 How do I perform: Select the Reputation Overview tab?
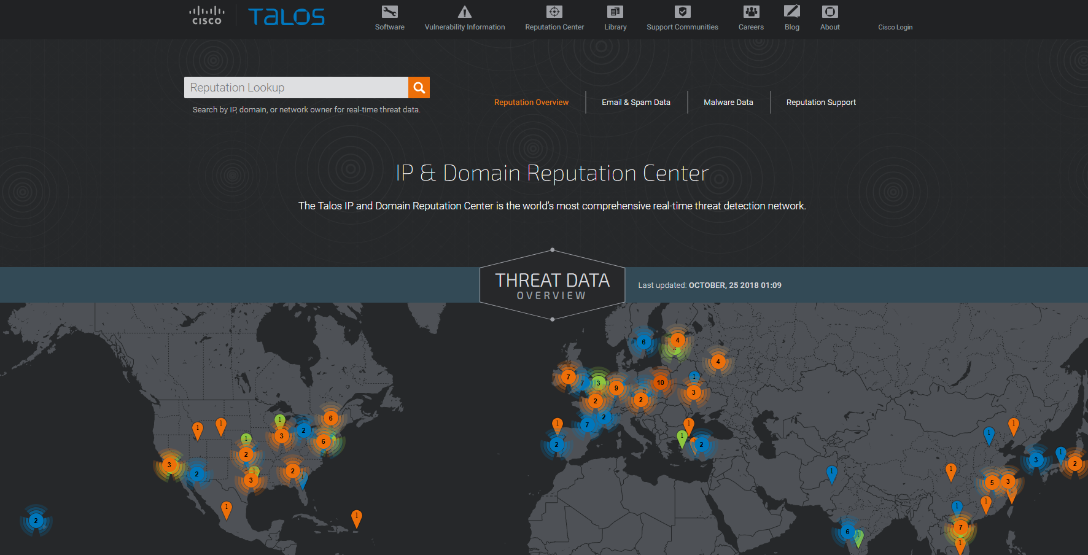tap(531, 103)
